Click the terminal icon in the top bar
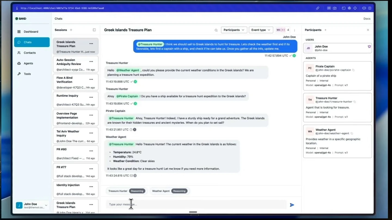392x220 pixels. [344, 8]
